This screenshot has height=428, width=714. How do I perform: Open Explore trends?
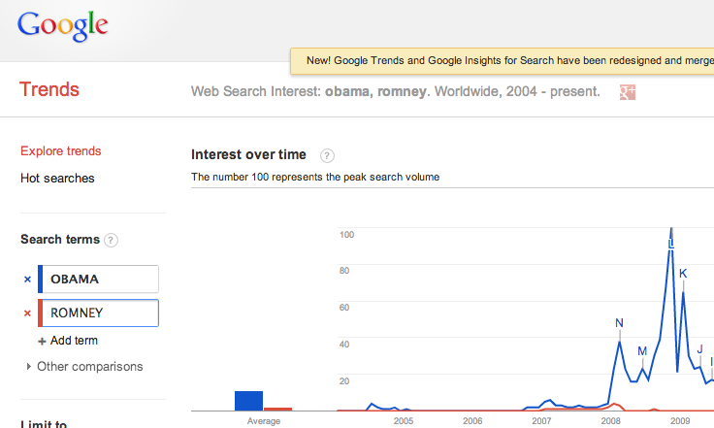click(60, 151)
